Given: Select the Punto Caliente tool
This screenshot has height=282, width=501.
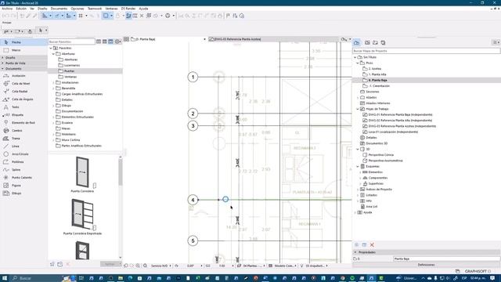Looking at the screenshot, I should tap(23, 178).
